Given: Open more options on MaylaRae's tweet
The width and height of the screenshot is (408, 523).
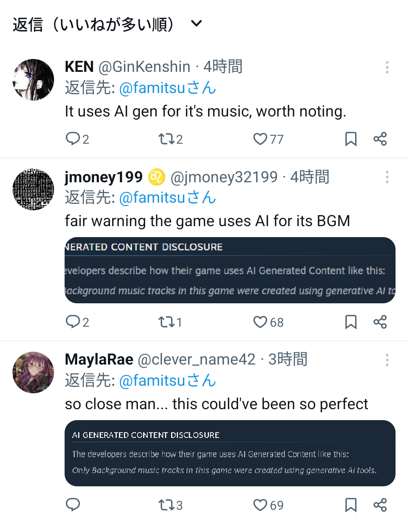Looking at the screenshot, I should [x=387, y=360].
